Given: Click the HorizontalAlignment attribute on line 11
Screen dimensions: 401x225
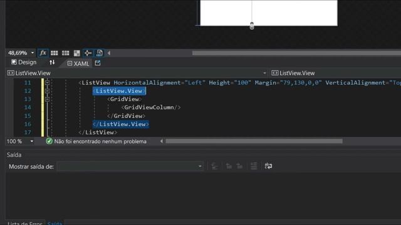Looking at the screenshot, I should (x=147, y=82).
